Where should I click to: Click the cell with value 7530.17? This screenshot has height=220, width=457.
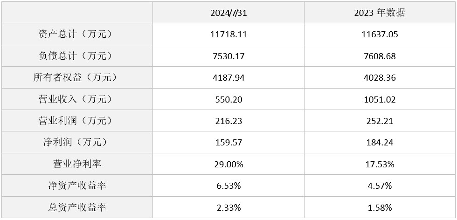(228, 56)
